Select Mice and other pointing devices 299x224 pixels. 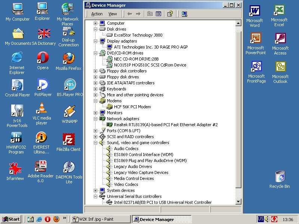[135, 95]
